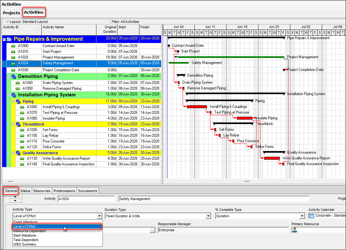Click the Contract Award Date milestone diamond

coord(169,45)
